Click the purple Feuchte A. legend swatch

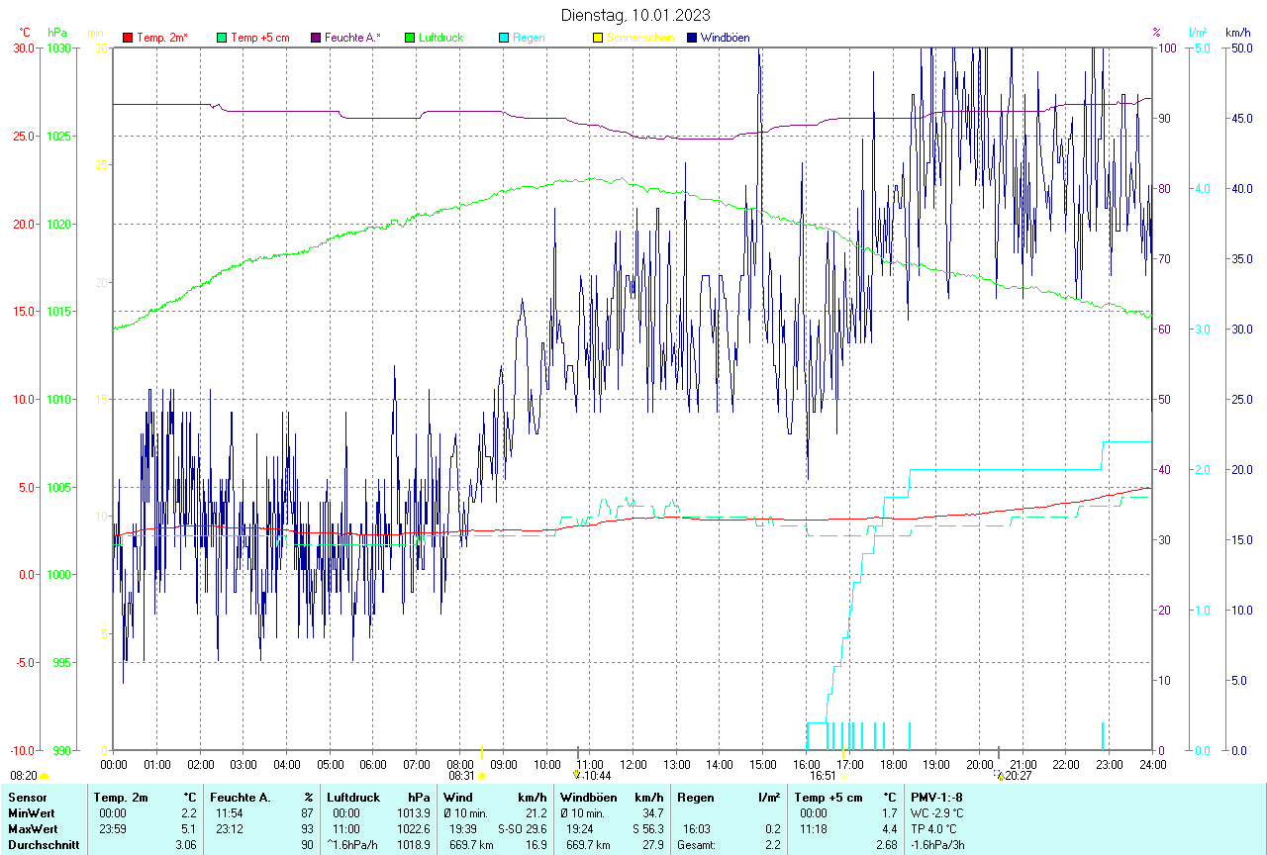coord(316,38)
